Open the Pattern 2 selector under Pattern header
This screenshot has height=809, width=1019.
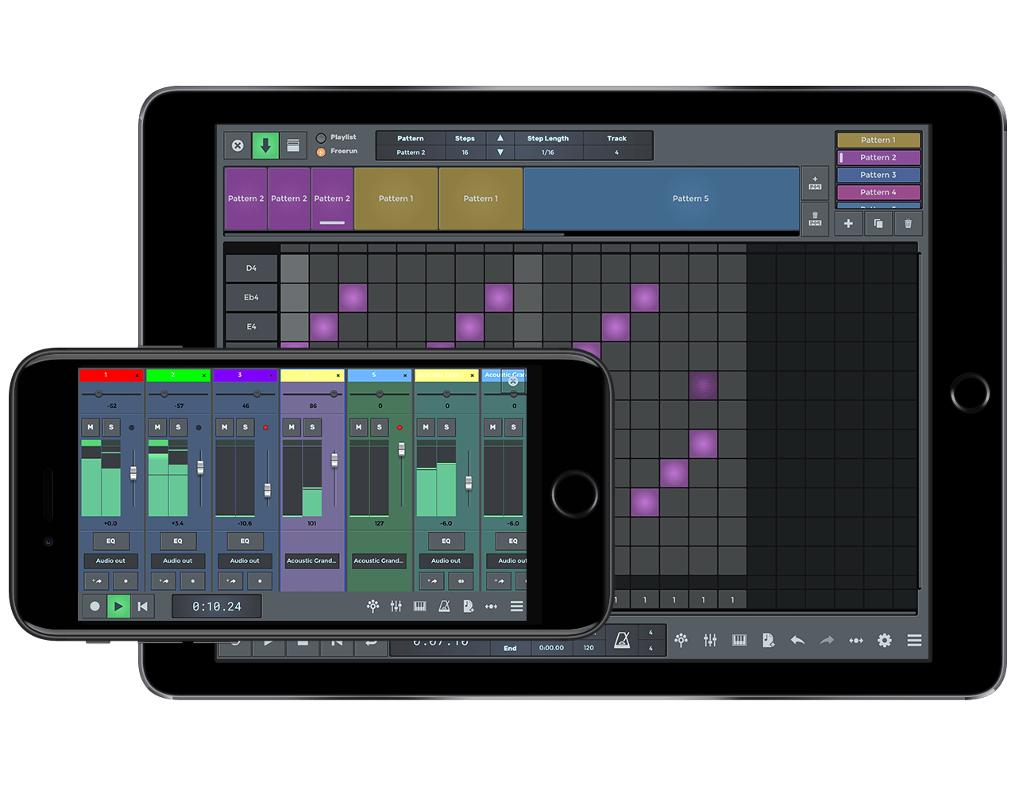click(411, 152)
